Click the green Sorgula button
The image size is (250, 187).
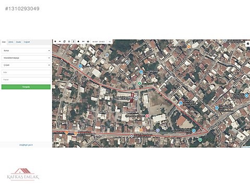pyautogui.click(x=26, y=87)
